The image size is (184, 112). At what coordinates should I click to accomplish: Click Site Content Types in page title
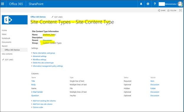pos(50,22)
